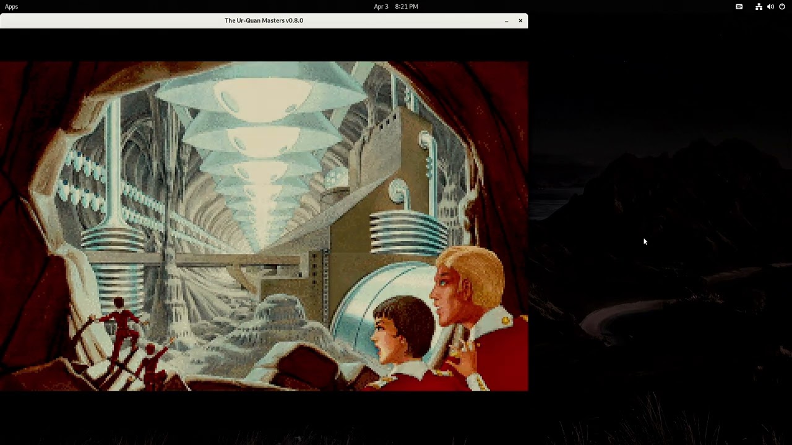Click The Ur-Quan Masters v0.8.0 title bar
The image size is (792, 445).
click(x=264, y=20)
